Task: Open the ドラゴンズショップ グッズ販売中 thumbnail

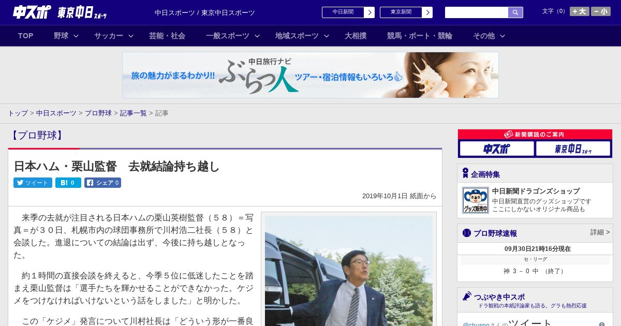Action: (476, 200)
